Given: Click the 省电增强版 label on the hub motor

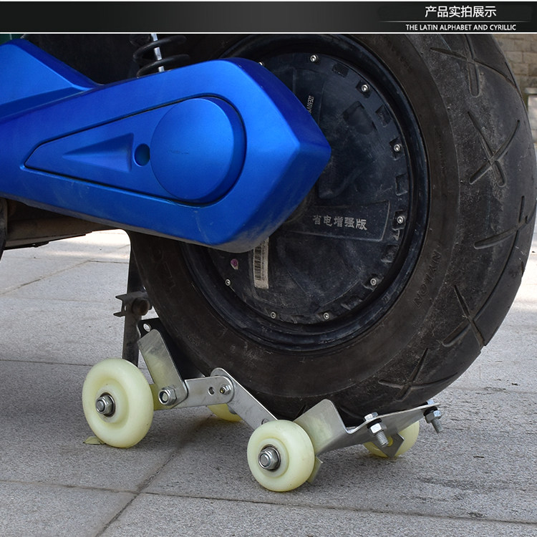Looking at the screenshot, I should tap(339, 223).
